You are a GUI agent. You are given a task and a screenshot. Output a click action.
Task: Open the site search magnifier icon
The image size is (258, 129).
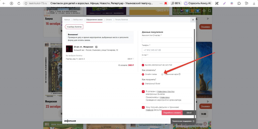click(x=210, y=11)
